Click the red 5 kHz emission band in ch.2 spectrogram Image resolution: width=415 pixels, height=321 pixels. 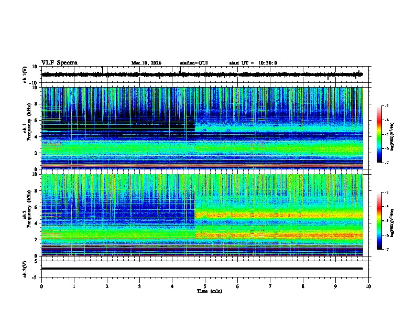(278, 216)
